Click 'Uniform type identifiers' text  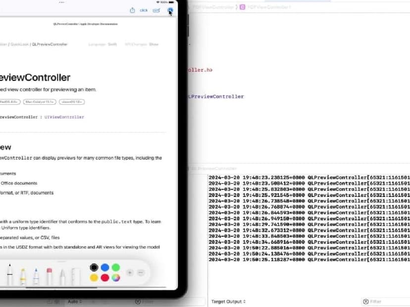pyautogui.click(x=25, y=228)
